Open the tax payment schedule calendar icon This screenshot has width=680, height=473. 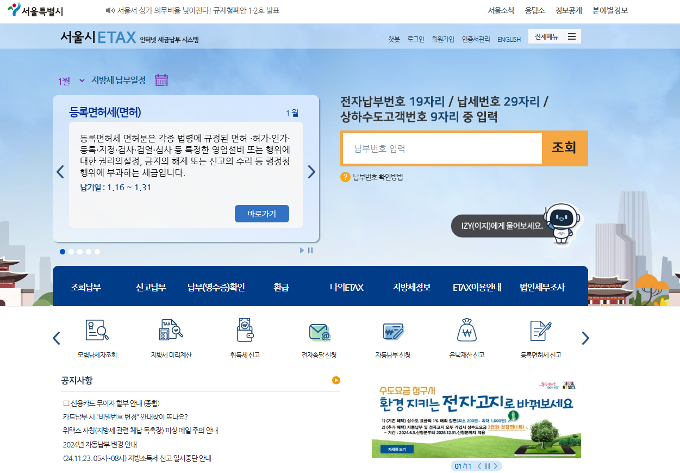(160, 79)
